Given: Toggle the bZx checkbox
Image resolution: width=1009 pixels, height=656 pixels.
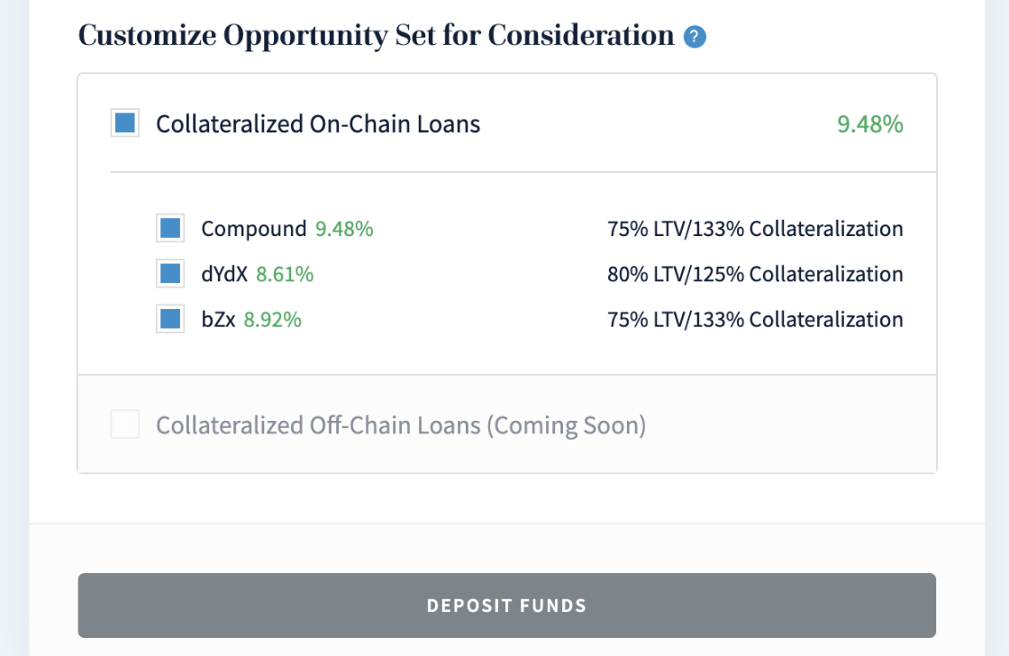Looking at the screenshot, I should (x=170, y=319).
